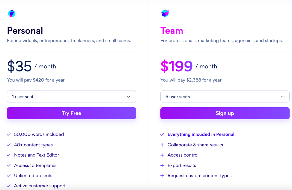
Task: Click the Personal plan single-hand icon
Action: pos(12,13)
